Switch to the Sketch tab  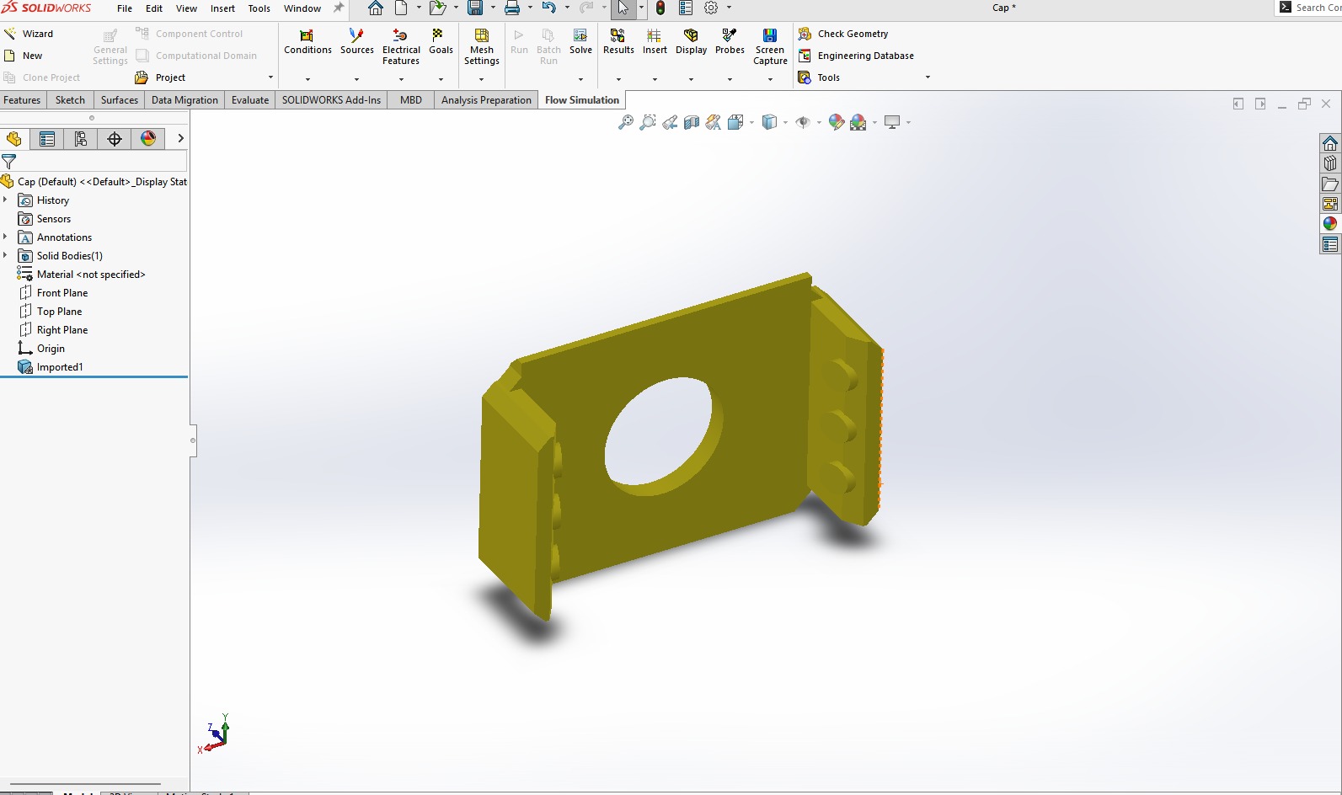pos(70,100)
